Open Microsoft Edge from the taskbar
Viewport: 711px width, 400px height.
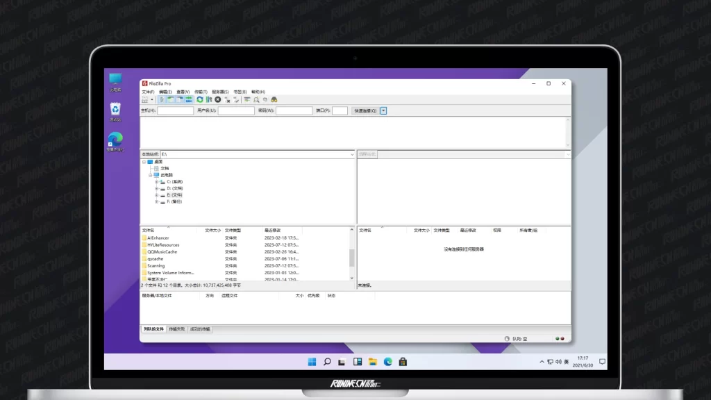tap(388, 362)
